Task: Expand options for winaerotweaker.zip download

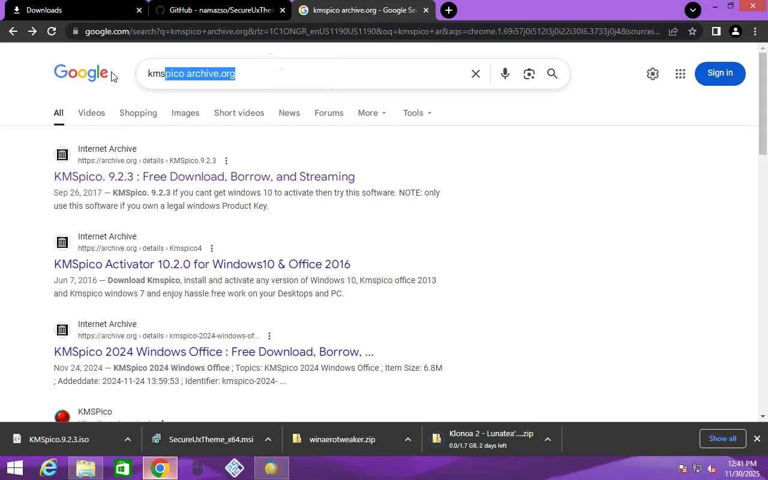Action: (408, 439)
